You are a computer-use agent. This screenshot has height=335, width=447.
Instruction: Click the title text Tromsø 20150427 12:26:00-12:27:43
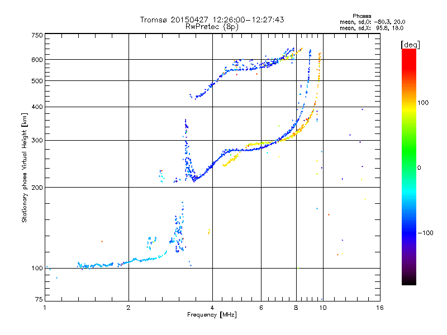coord(212,20)
